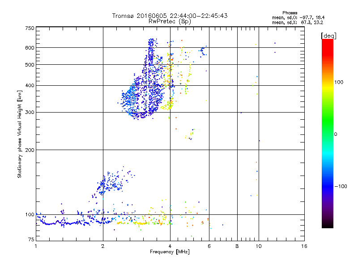Click the x-axis label '4'
Image resolution: width=358 pixels, height=268 pixels.
point(170,246)
